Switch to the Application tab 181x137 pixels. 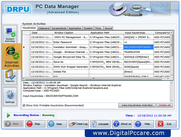(75, 28)
